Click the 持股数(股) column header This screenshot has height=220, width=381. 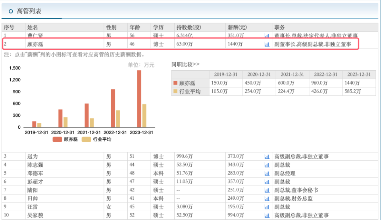point(189,27)
